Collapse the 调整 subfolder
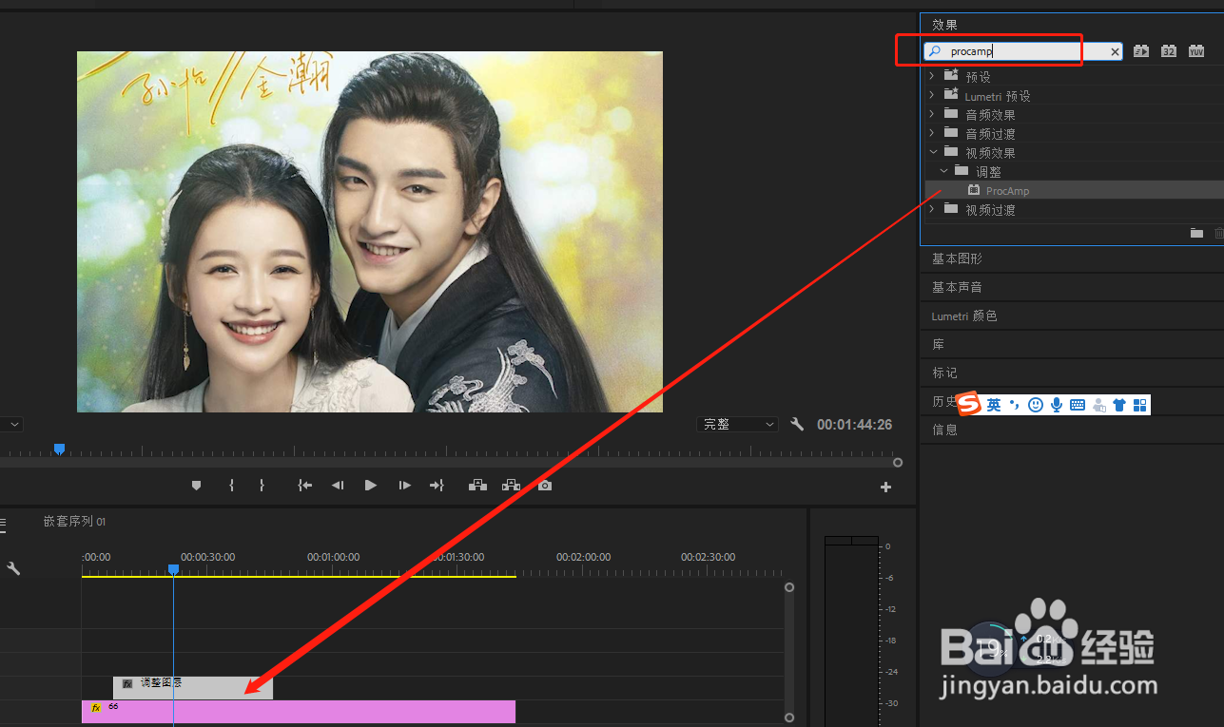The image size is (1224, 727). tap(943, 171)
